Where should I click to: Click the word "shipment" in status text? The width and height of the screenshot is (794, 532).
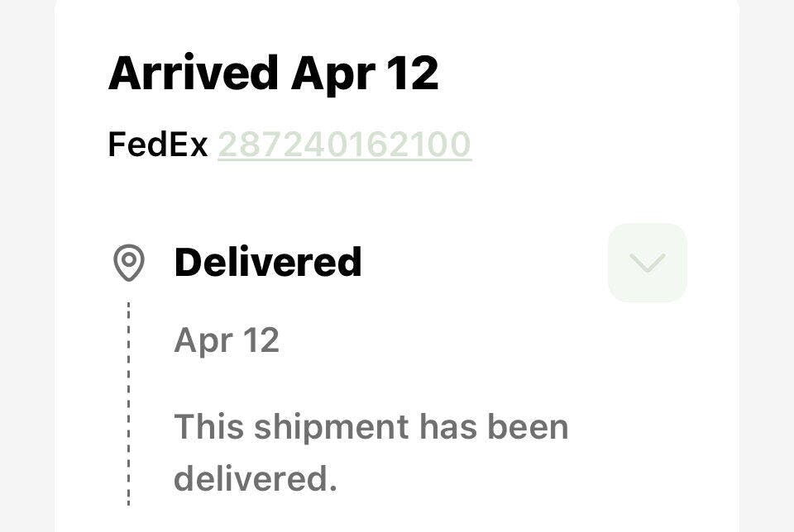330,427
